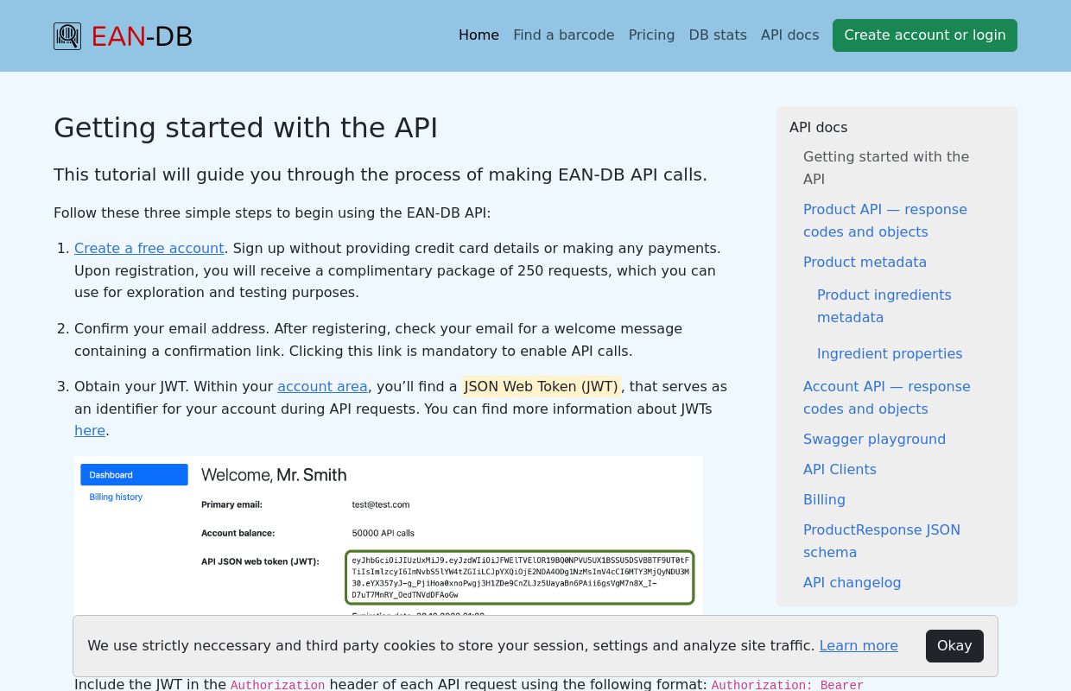Open the EAN-DB brand name link
This screenshot has width=1071, height=691.
click(x=142, y=36)
